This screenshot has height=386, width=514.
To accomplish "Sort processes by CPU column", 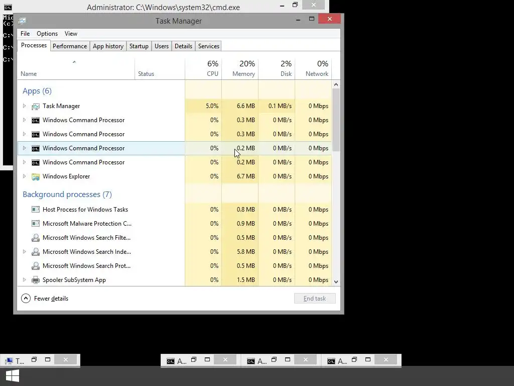I will click(203, 69).
